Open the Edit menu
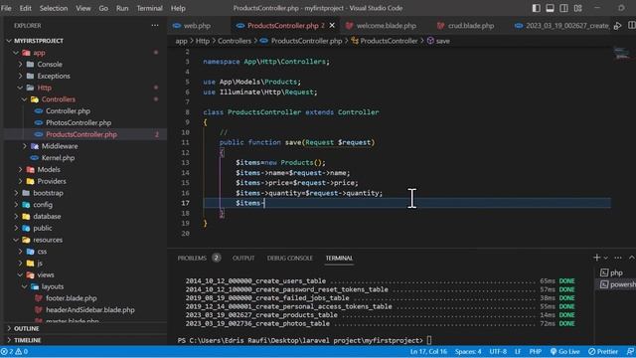Image resolution: width=636 pixels, height=358 pixels. 25,8
